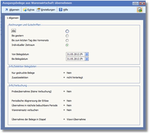Open the Einstellungen menu label
The width and height of the screenshot is (150, 134).
pos(48,10)
